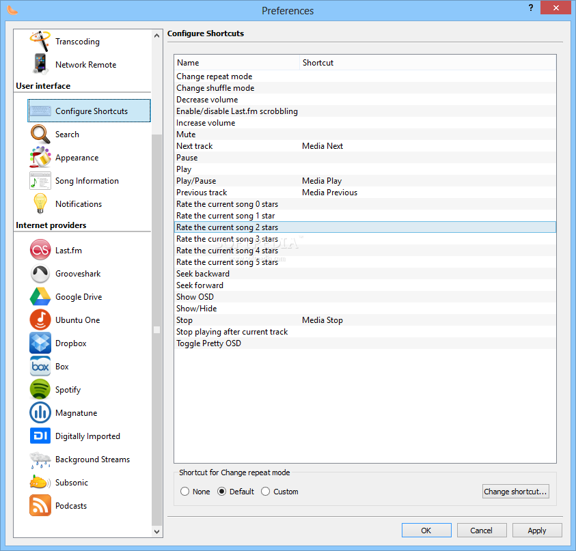Apply the preference changes

coord(537,531)
